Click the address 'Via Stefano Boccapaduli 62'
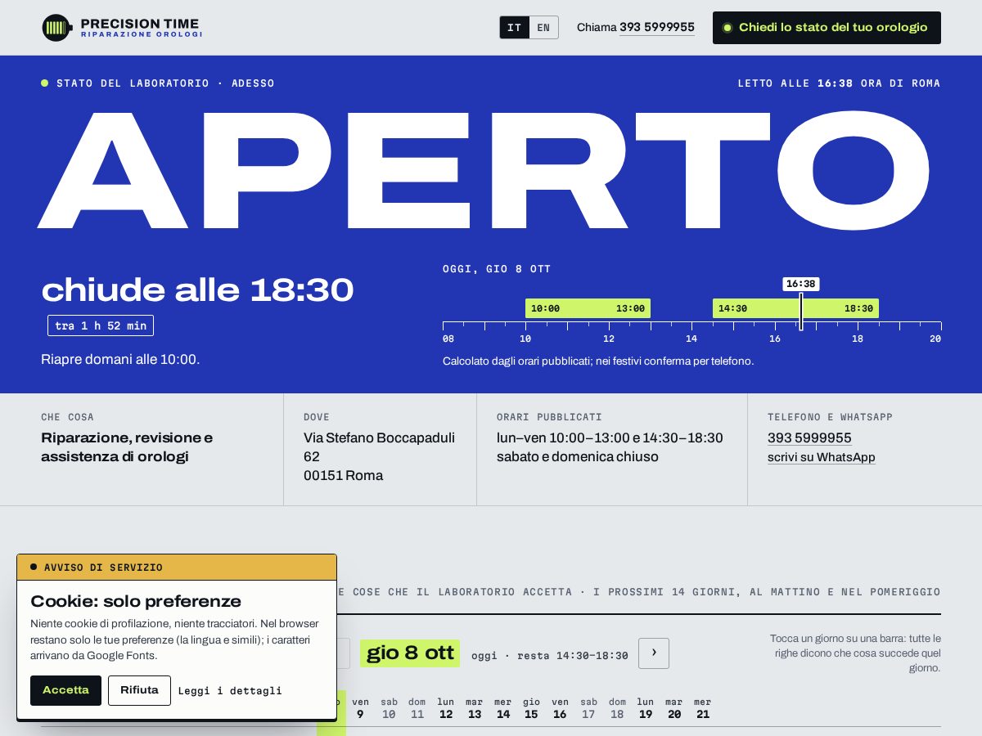 point(379,447)
